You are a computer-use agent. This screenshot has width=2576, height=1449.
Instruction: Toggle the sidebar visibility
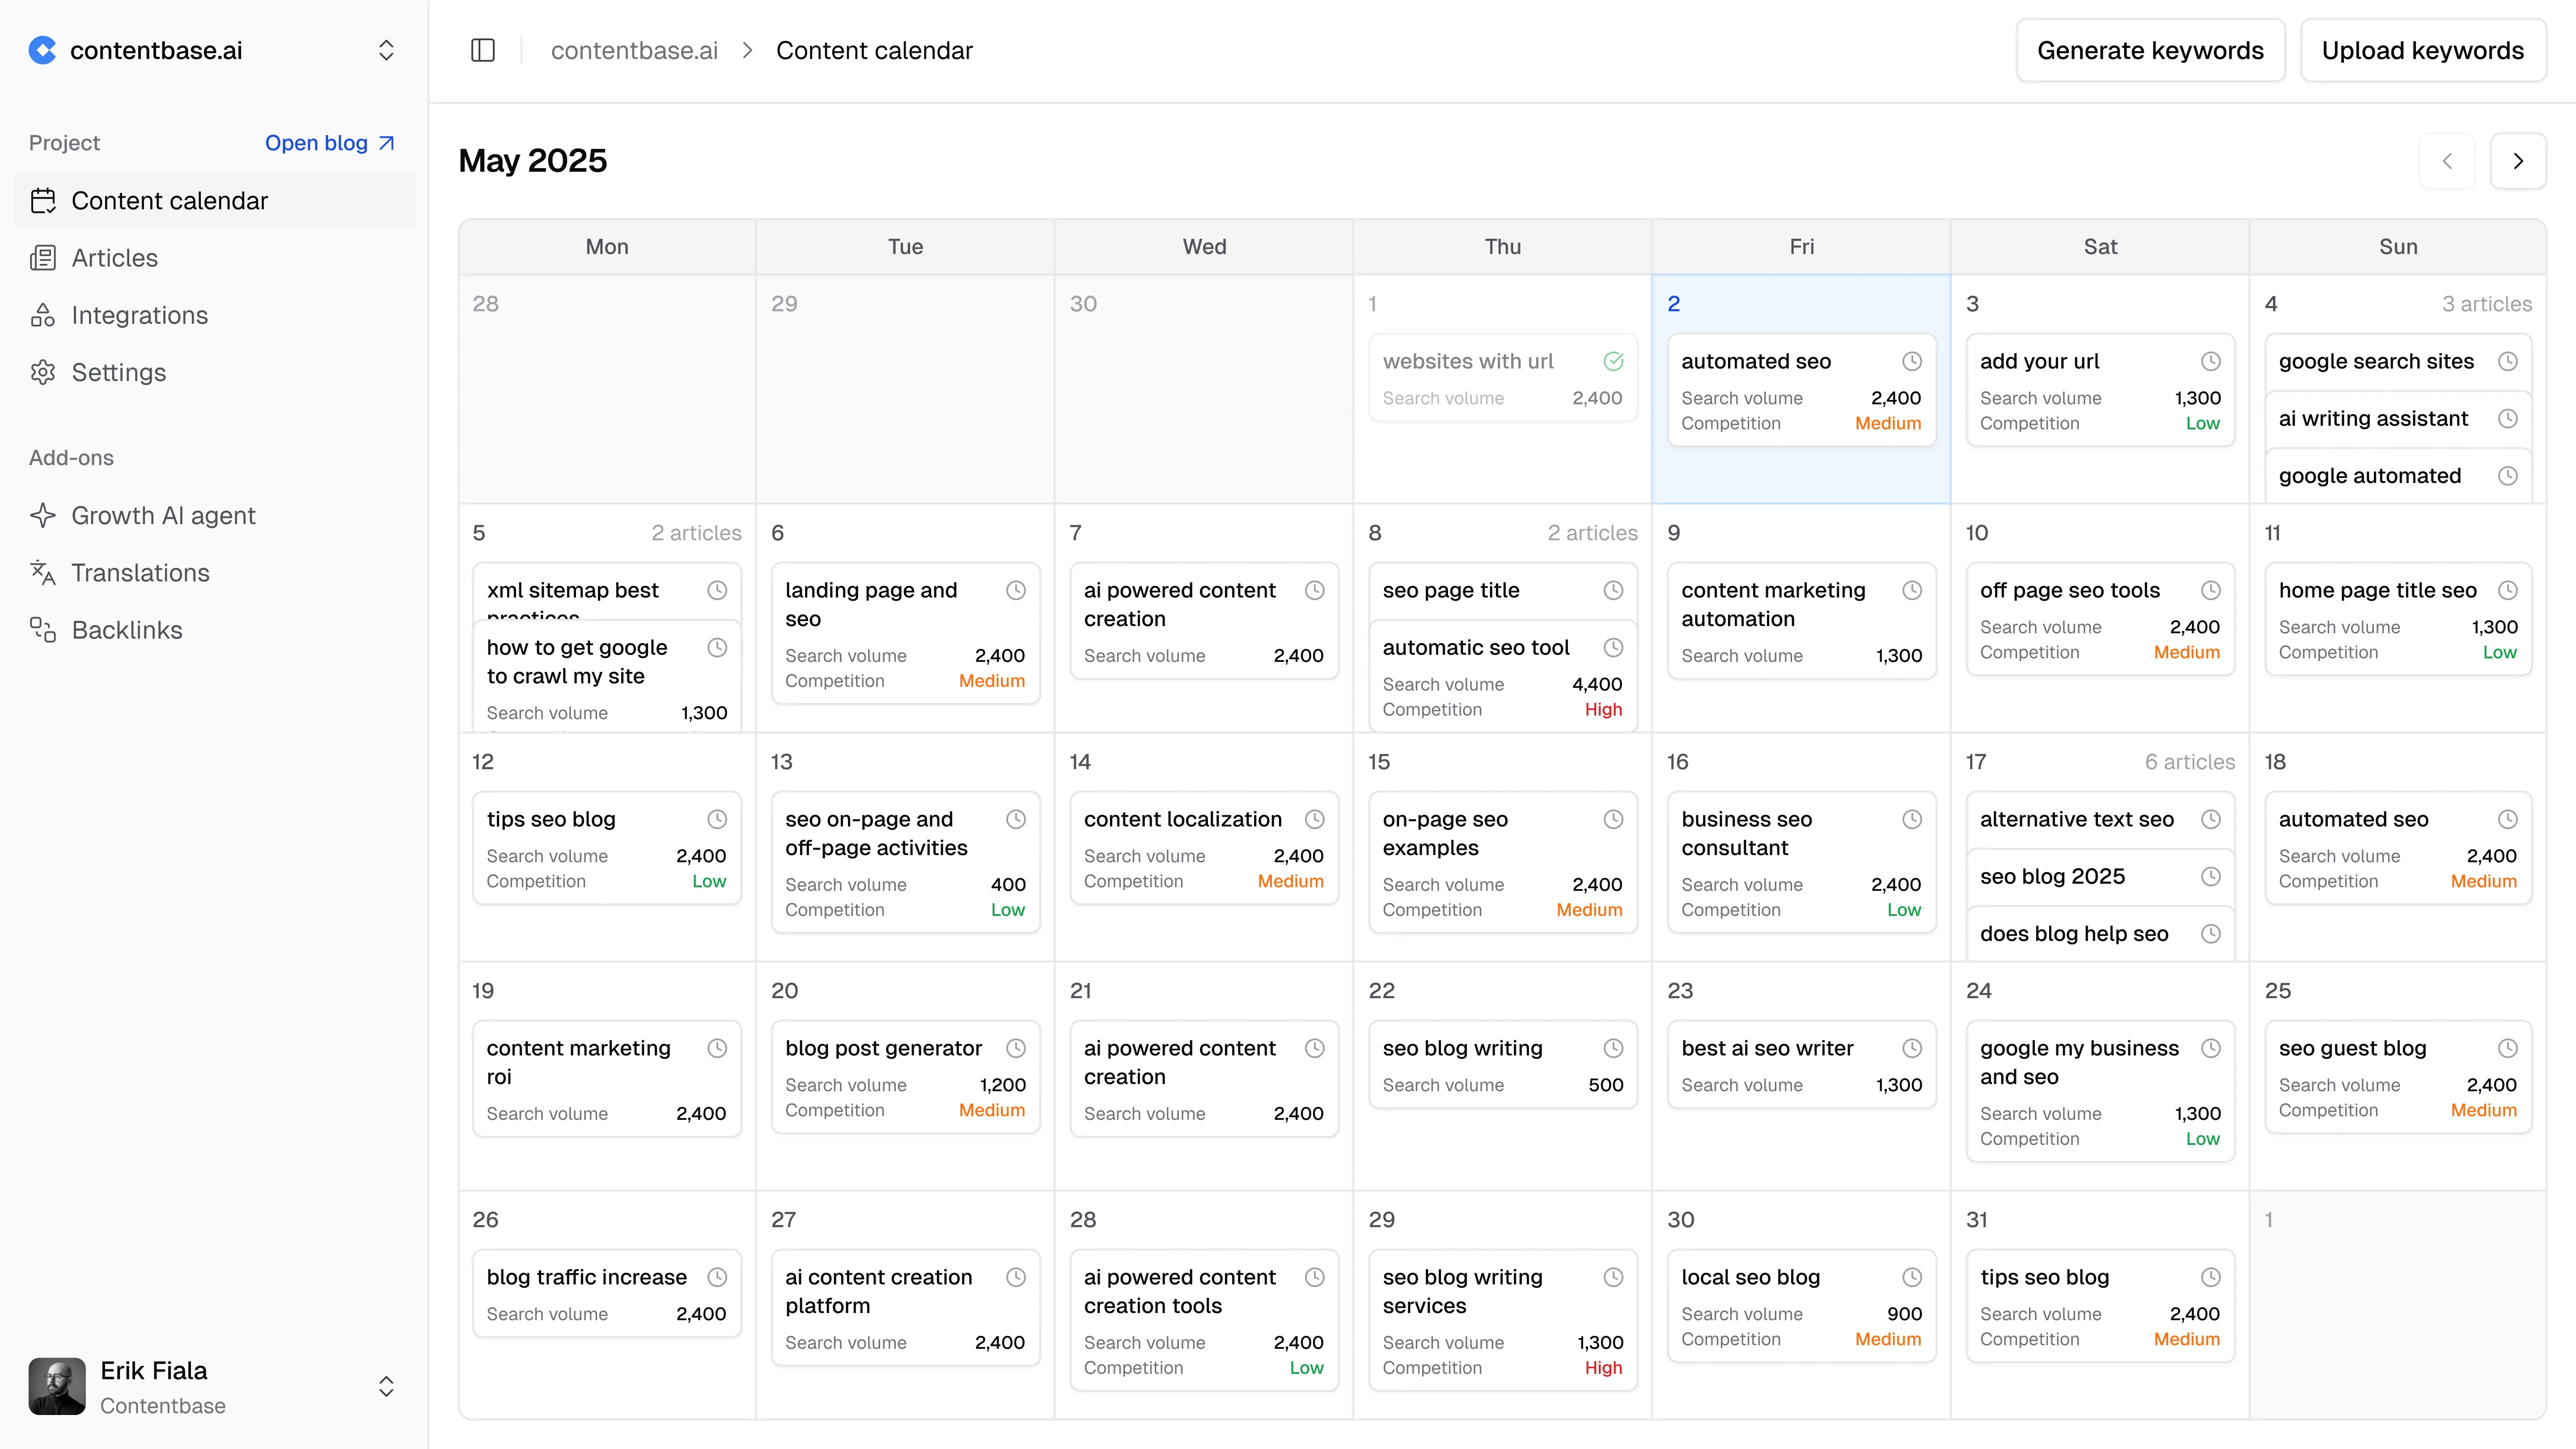click(483, 50)
